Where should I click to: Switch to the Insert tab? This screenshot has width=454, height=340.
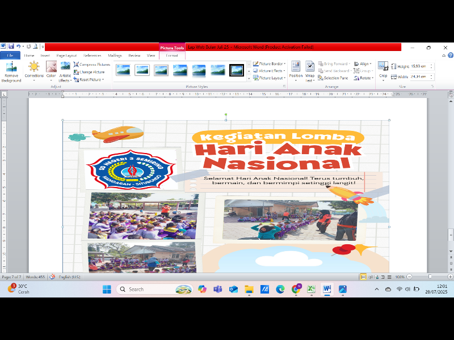pos(45,56)
